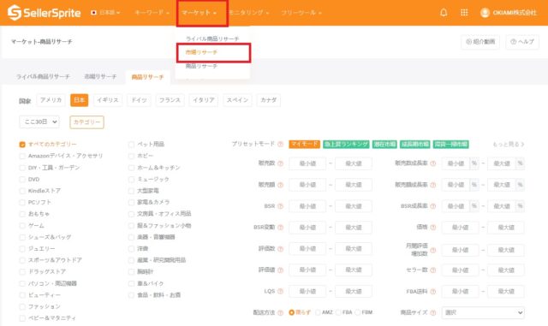
Task: Check the DVD category checkbox
Action: pos(22,179)
